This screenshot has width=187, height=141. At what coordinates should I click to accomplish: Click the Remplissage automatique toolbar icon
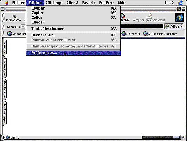tap(149, 18)
